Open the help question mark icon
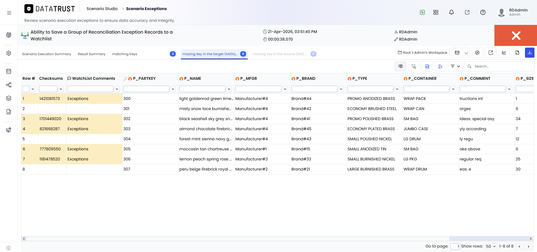The width and height of the screenshot is (537, 252). coord(483,12)
